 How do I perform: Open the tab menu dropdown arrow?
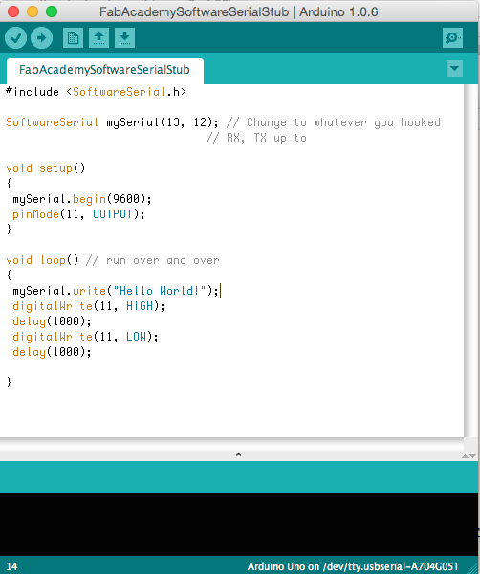(x=455, y=69)
